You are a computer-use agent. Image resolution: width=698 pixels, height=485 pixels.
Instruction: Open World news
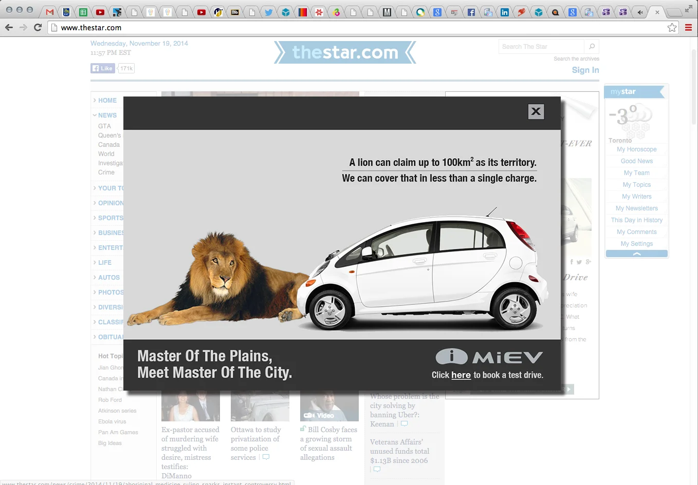coord(106,154)
